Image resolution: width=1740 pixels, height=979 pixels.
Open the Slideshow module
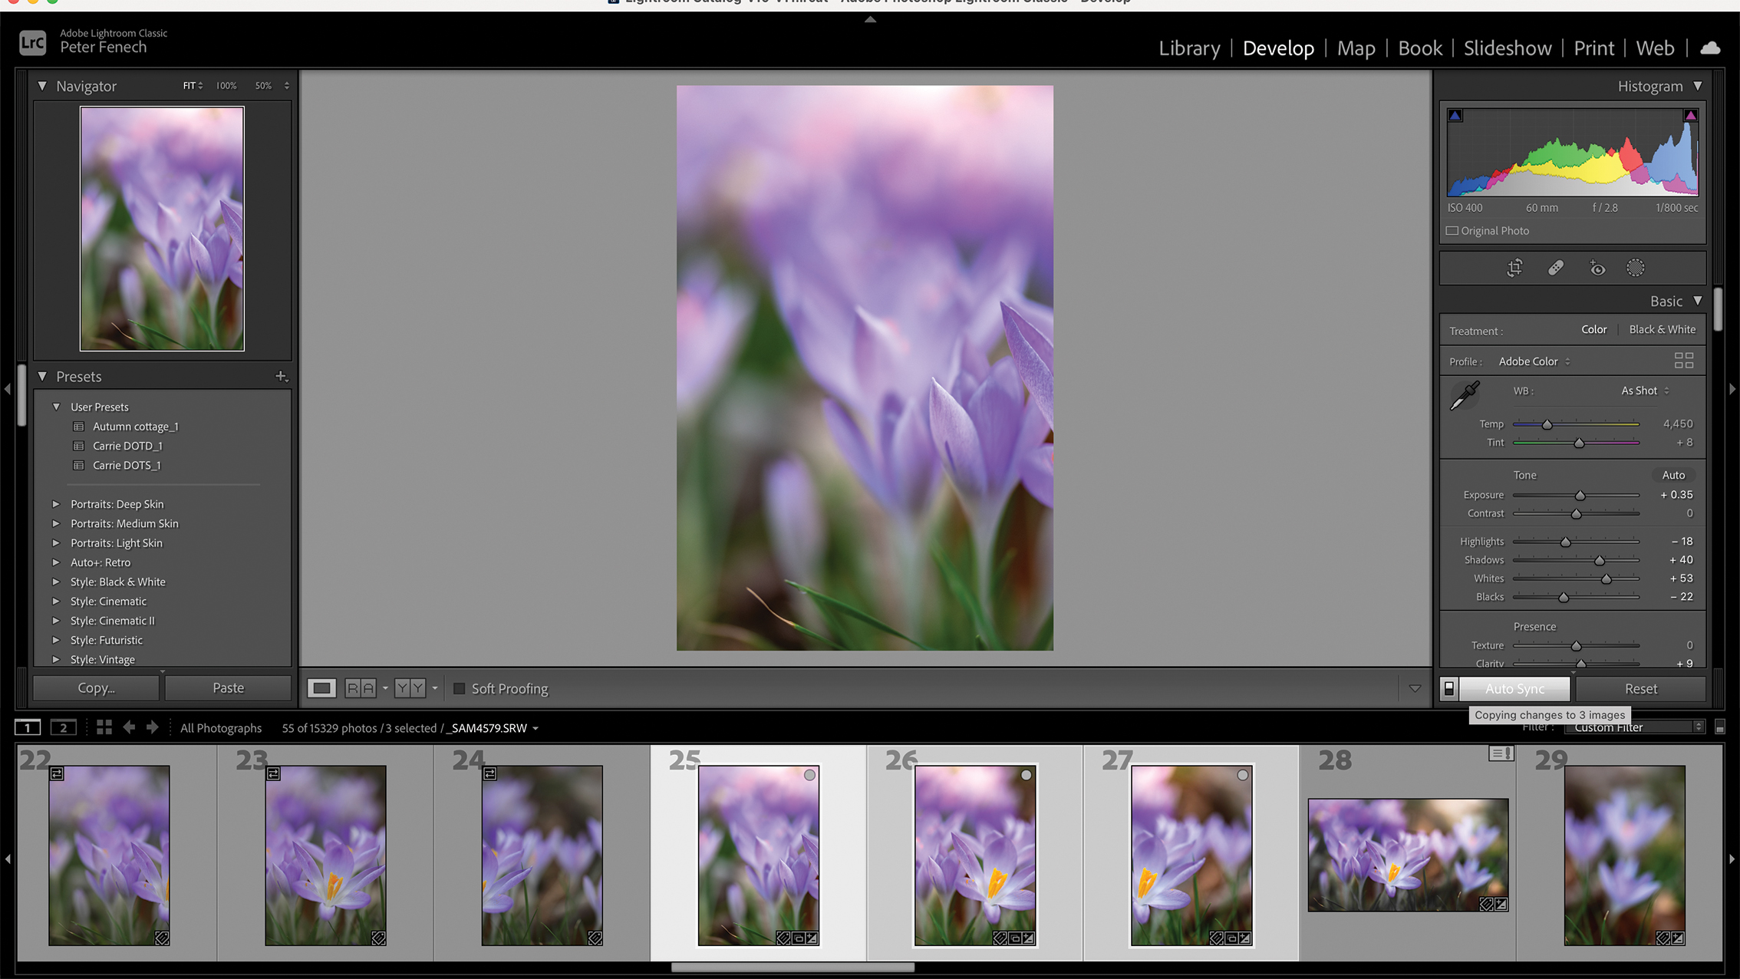[1507, 48]
